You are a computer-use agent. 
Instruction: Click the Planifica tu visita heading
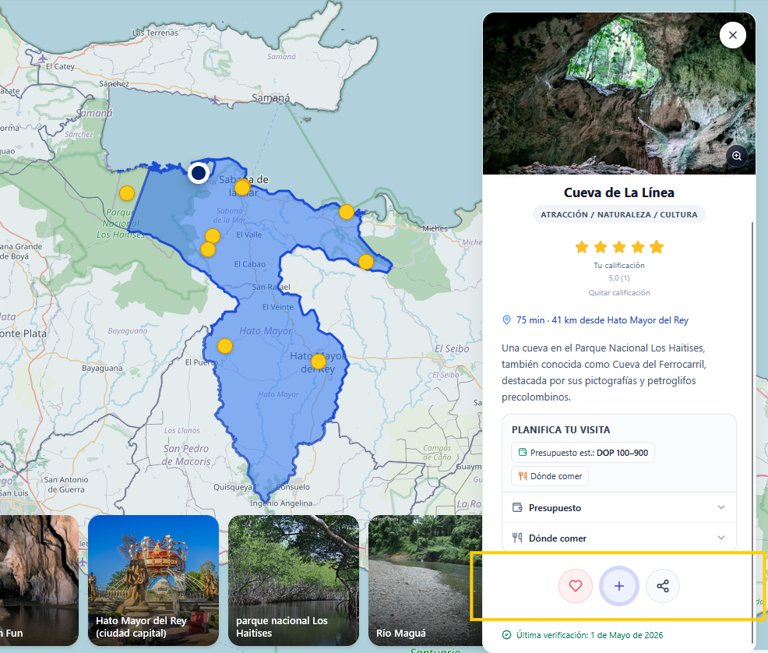click(x=561, y=429)
